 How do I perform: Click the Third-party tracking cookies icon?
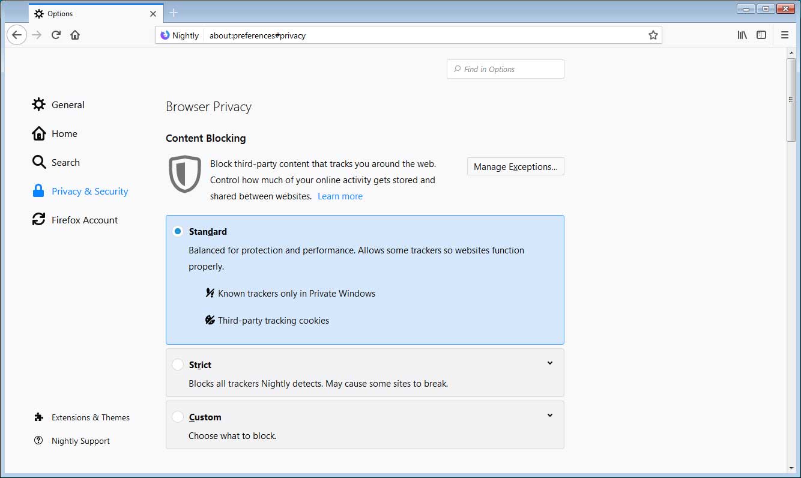pyautogui.click(x=210, y=320)
